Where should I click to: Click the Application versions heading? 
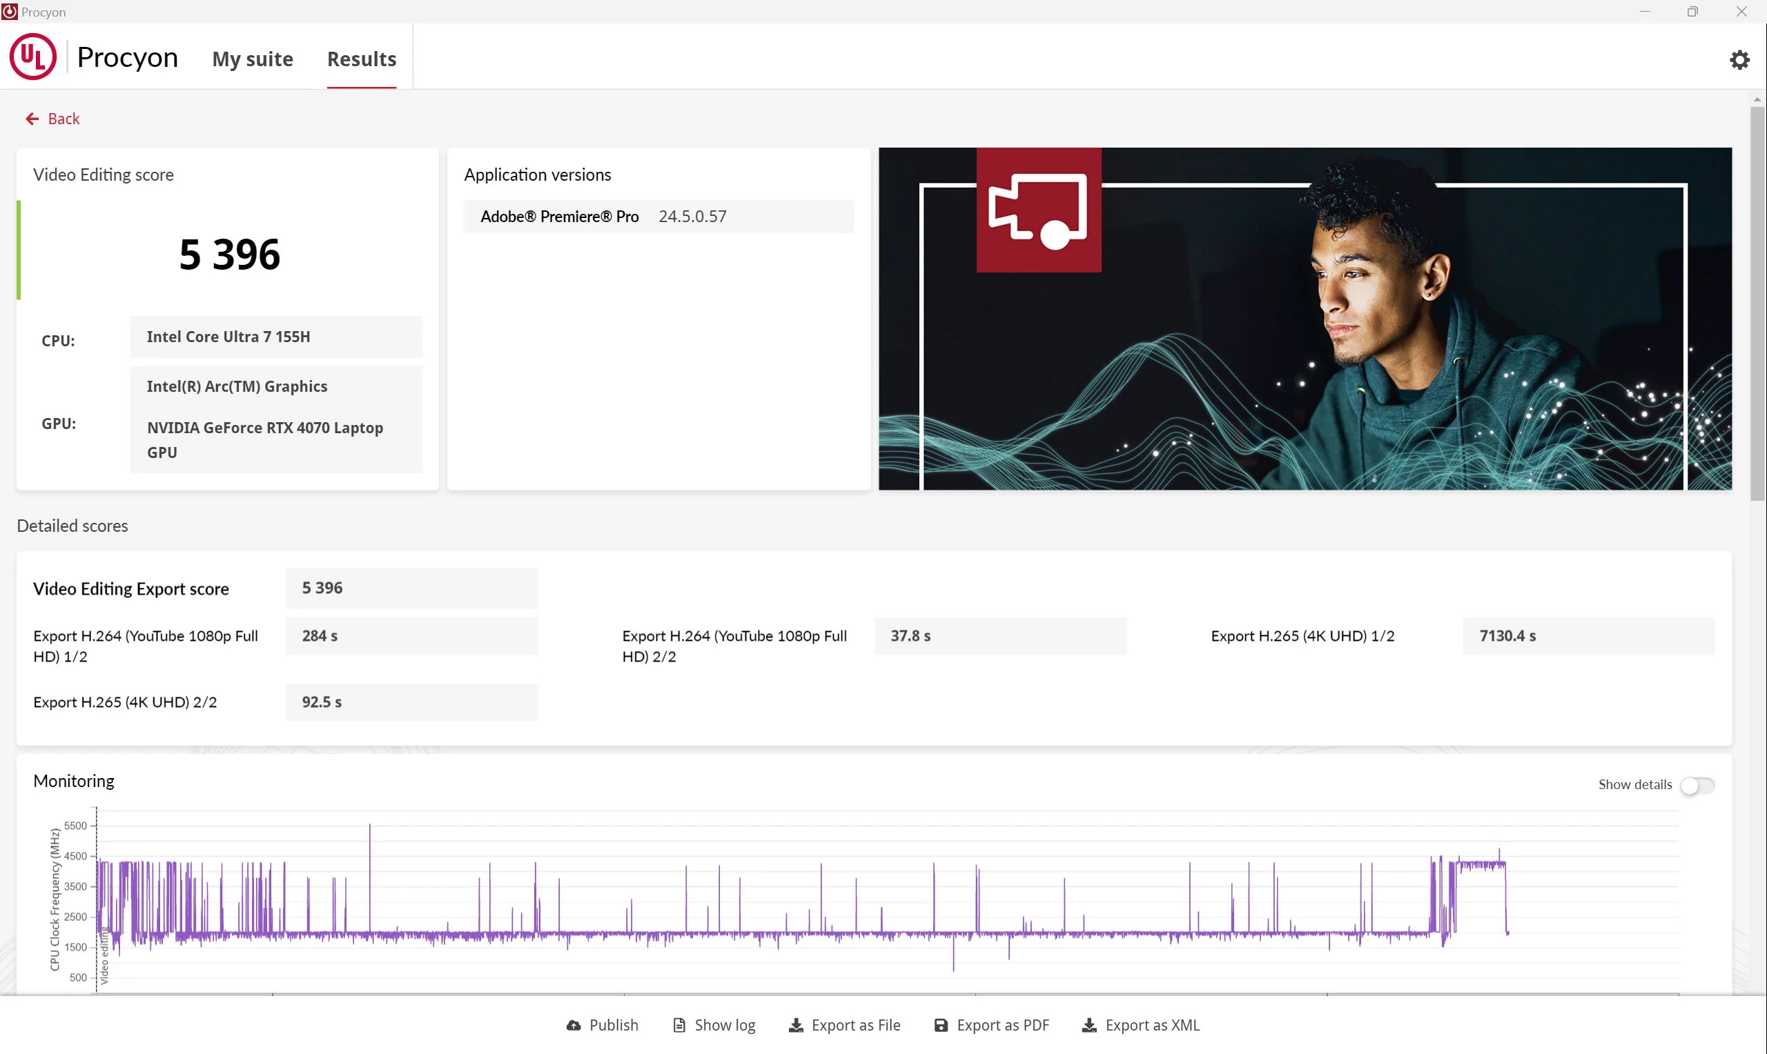tap(537, 175)
